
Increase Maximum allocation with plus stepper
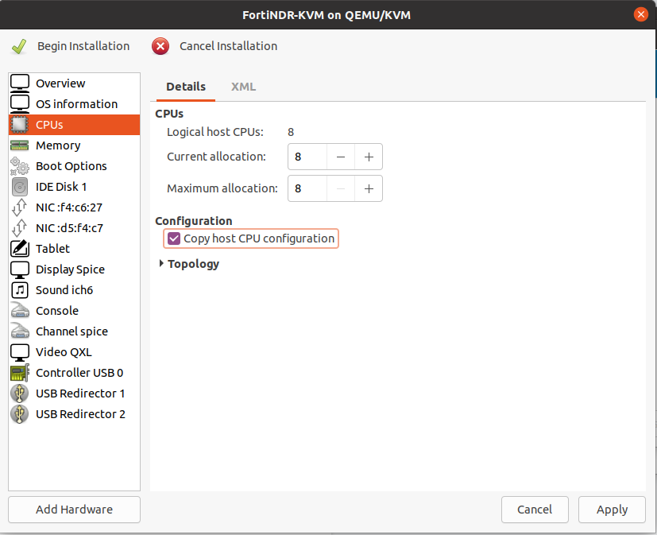368,188
